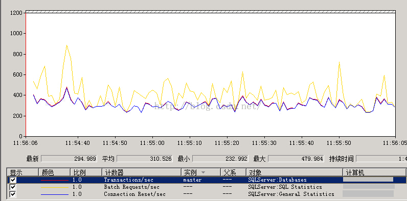Click the red Transactions/sec color line
The width and height of the screenshot is (407, 201).
tap(55, 180)
